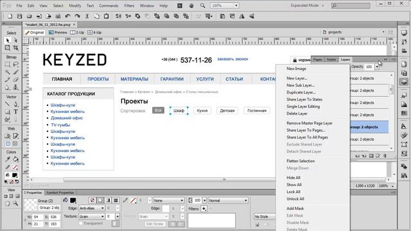Open the zoom level dropdown in application bar
The width and height of the screenshot is (411, 231).
click(x=236, y=6)
